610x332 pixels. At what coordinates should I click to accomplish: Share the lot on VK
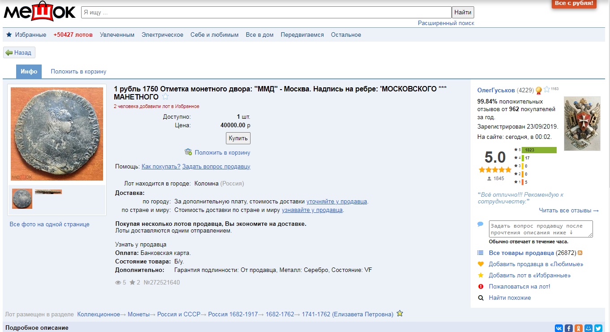pos(559,328)
